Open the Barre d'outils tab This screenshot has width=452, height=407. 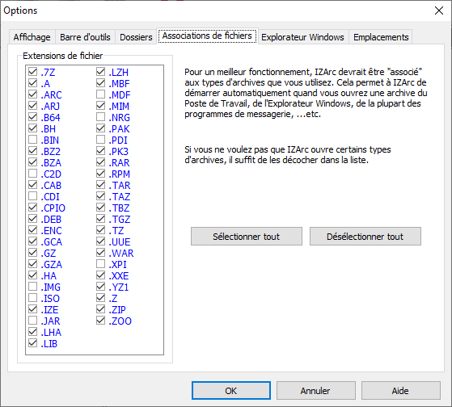pyautogui.click(x=85, y=37)
